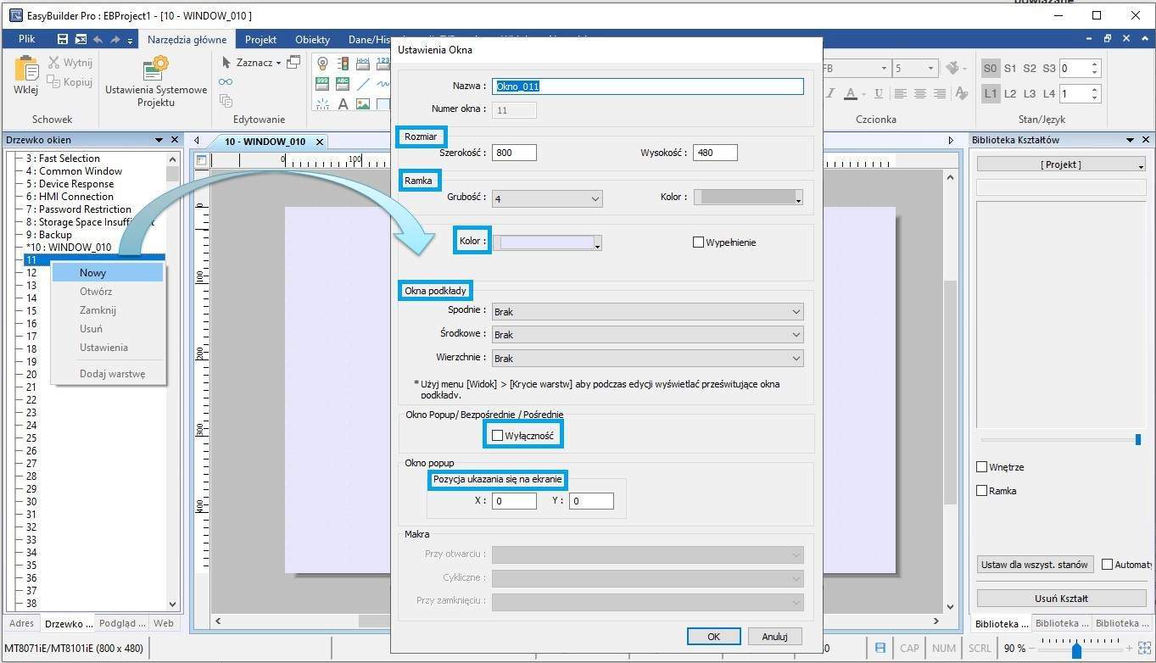Open the Zaznacz dropdown arrow
The width and height of the screenshot is (1156, 663).
click(x=278, y=63)
